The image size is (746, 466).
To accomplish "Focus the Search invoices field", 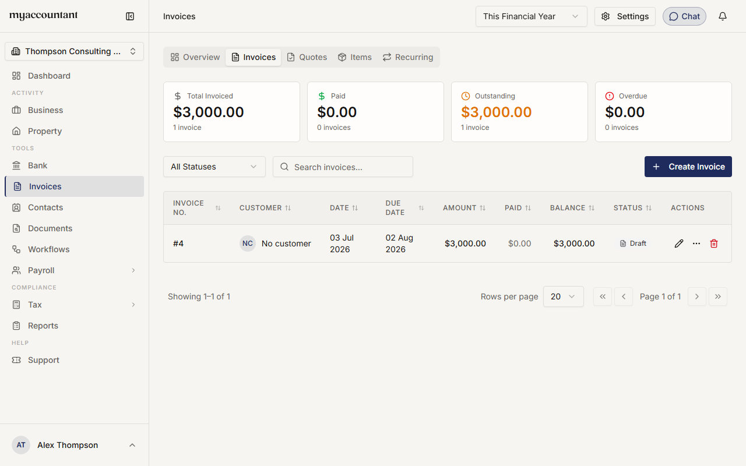I will coord(343,167).
